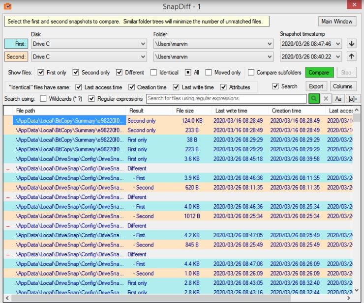Screen dimensions: 364x303
Task: Click the down arrow next to First timestamp
Action: click(352, 44)
